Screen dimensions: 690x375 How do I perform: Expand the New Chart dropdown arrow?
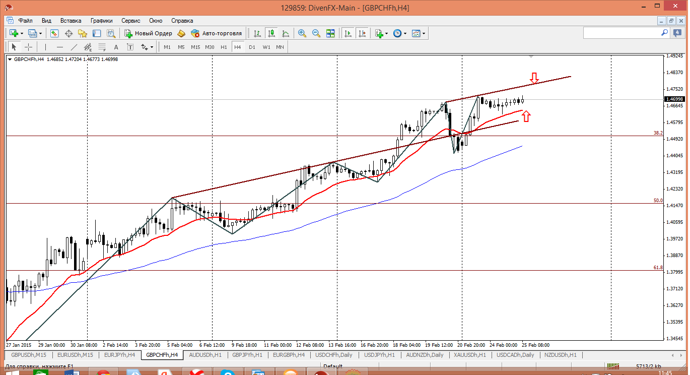click(x=22, y=34)
